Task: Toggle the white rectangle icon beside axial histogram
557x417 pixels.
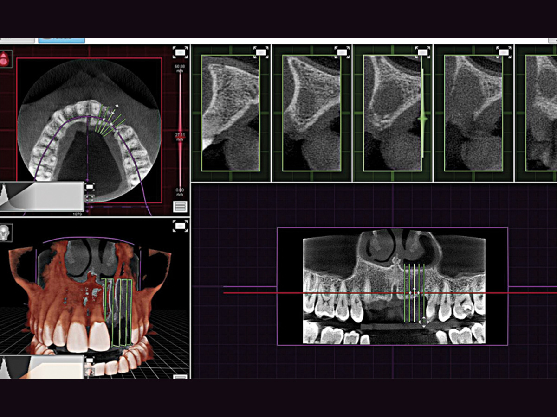Action: tap(90, 187)
